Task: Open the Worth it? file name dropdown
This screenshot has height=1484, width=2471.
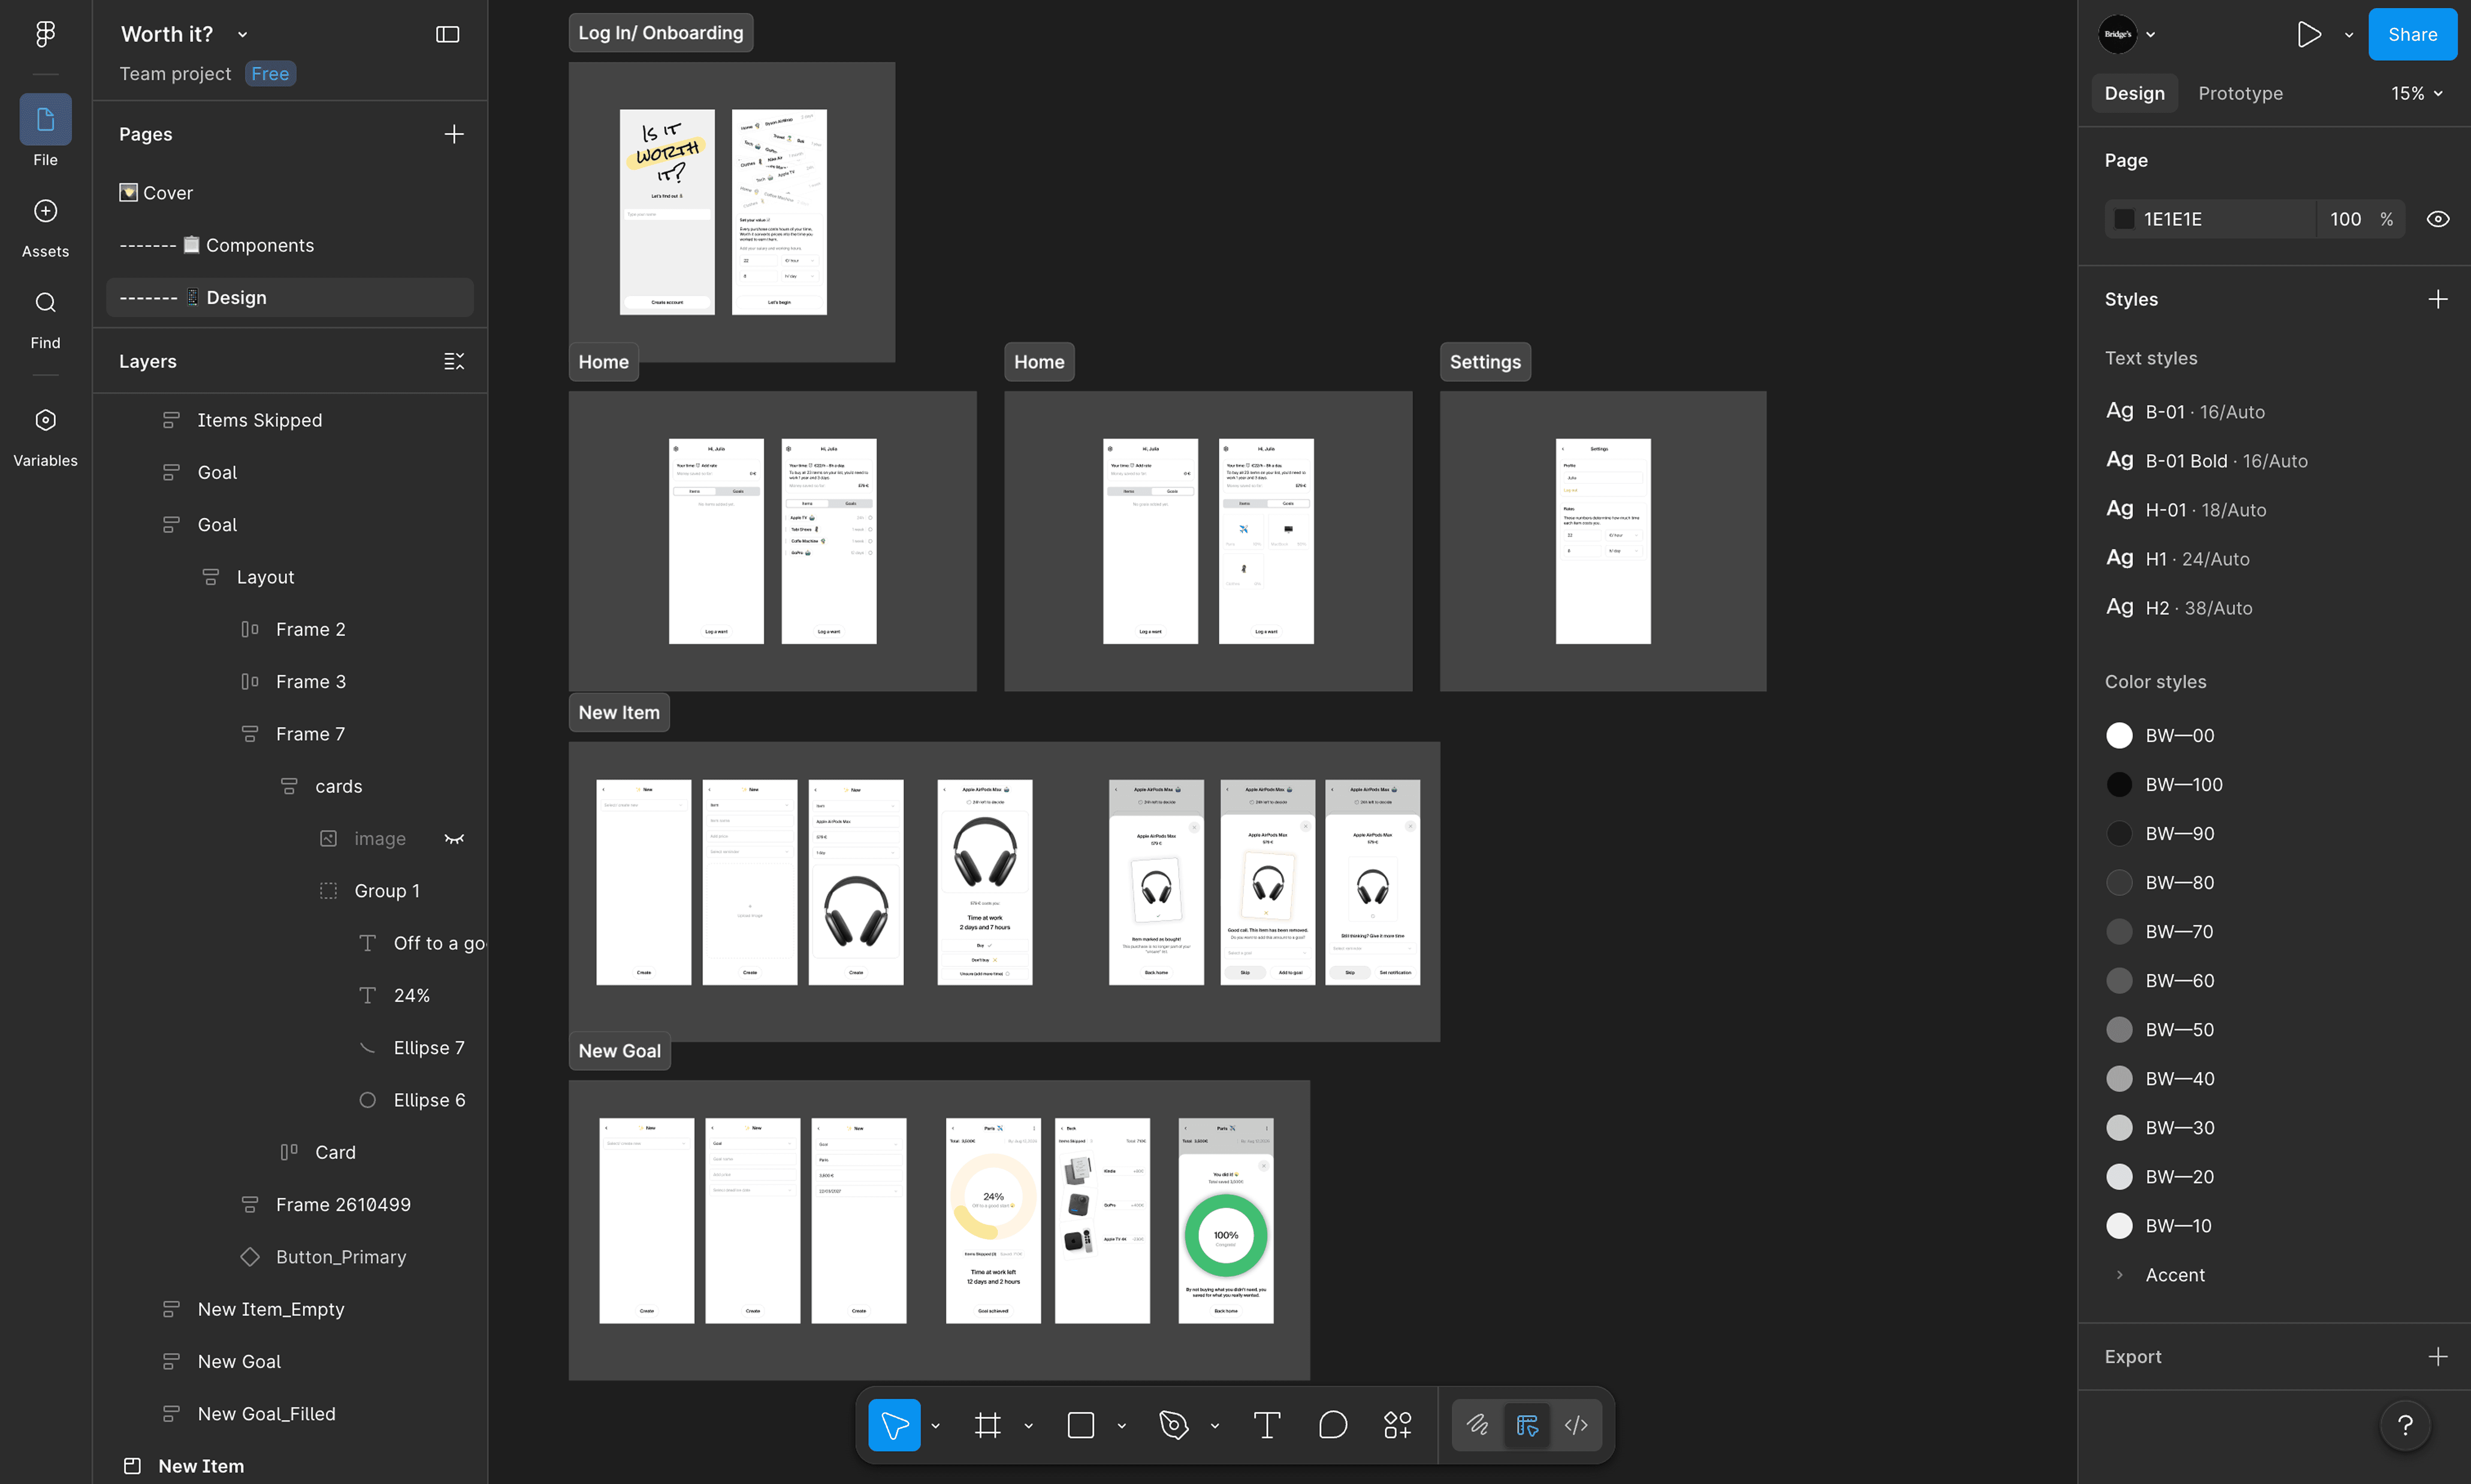Action: [x=242, y=34]
